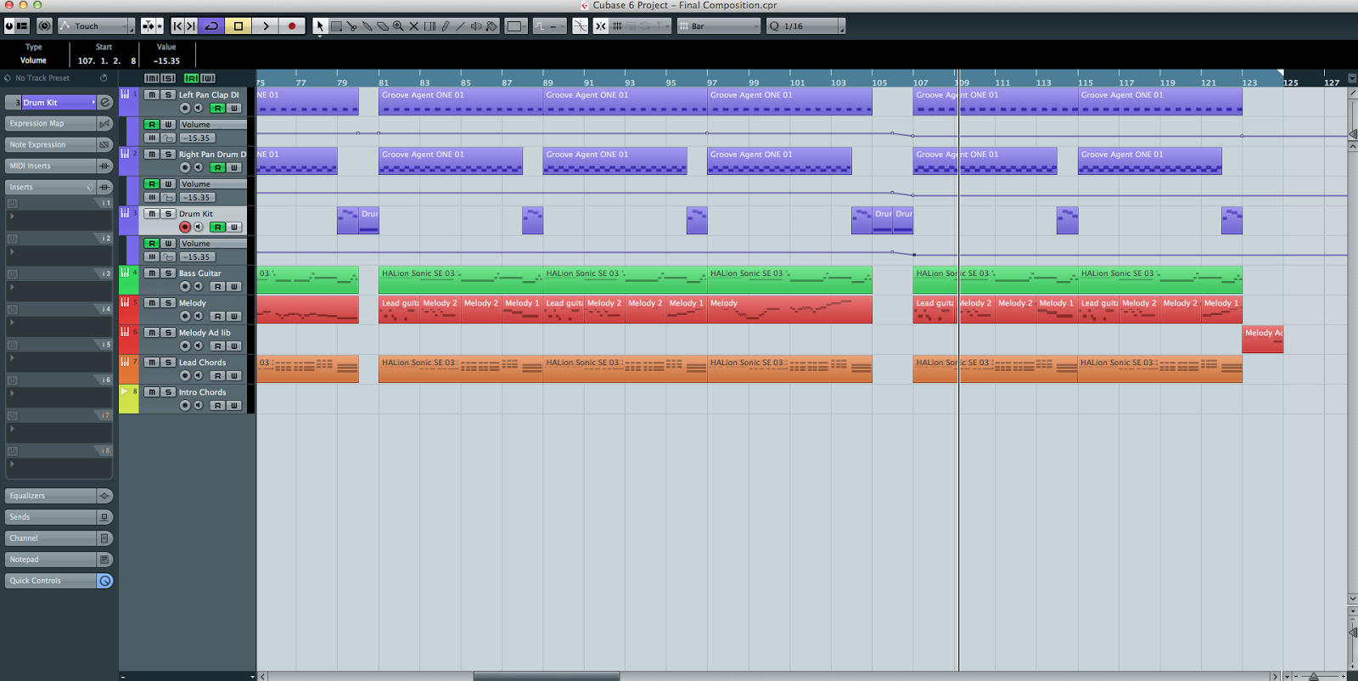Go to next marker transport button
The height and width of the screenshot is (681, 1358).
click(191, 26)
